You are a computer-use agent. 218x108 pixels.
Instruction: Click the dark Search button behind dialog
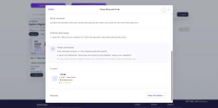[183, 14]
